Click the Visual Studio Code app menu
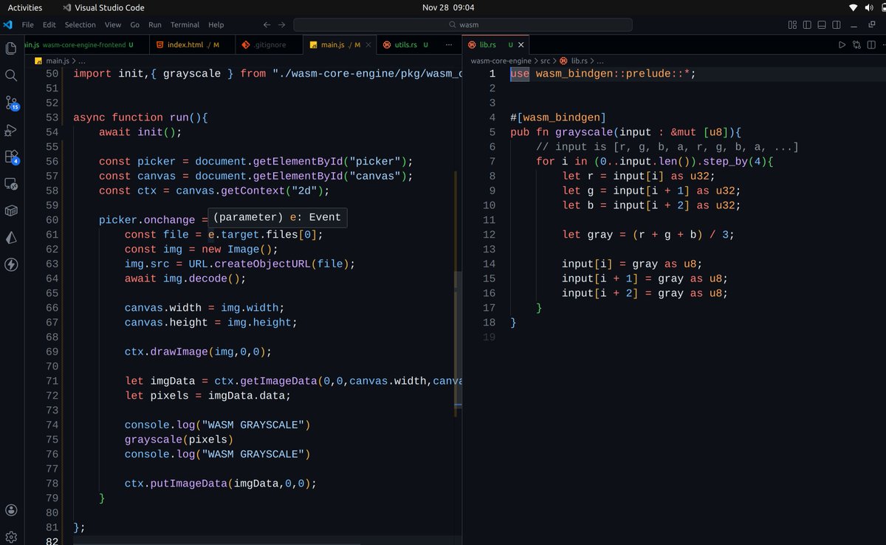This screenshot has width=886, height=545. (x=104, y=7)
